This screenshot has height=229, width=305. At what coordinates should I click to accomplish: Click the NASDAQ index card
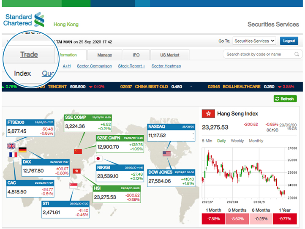171,133
